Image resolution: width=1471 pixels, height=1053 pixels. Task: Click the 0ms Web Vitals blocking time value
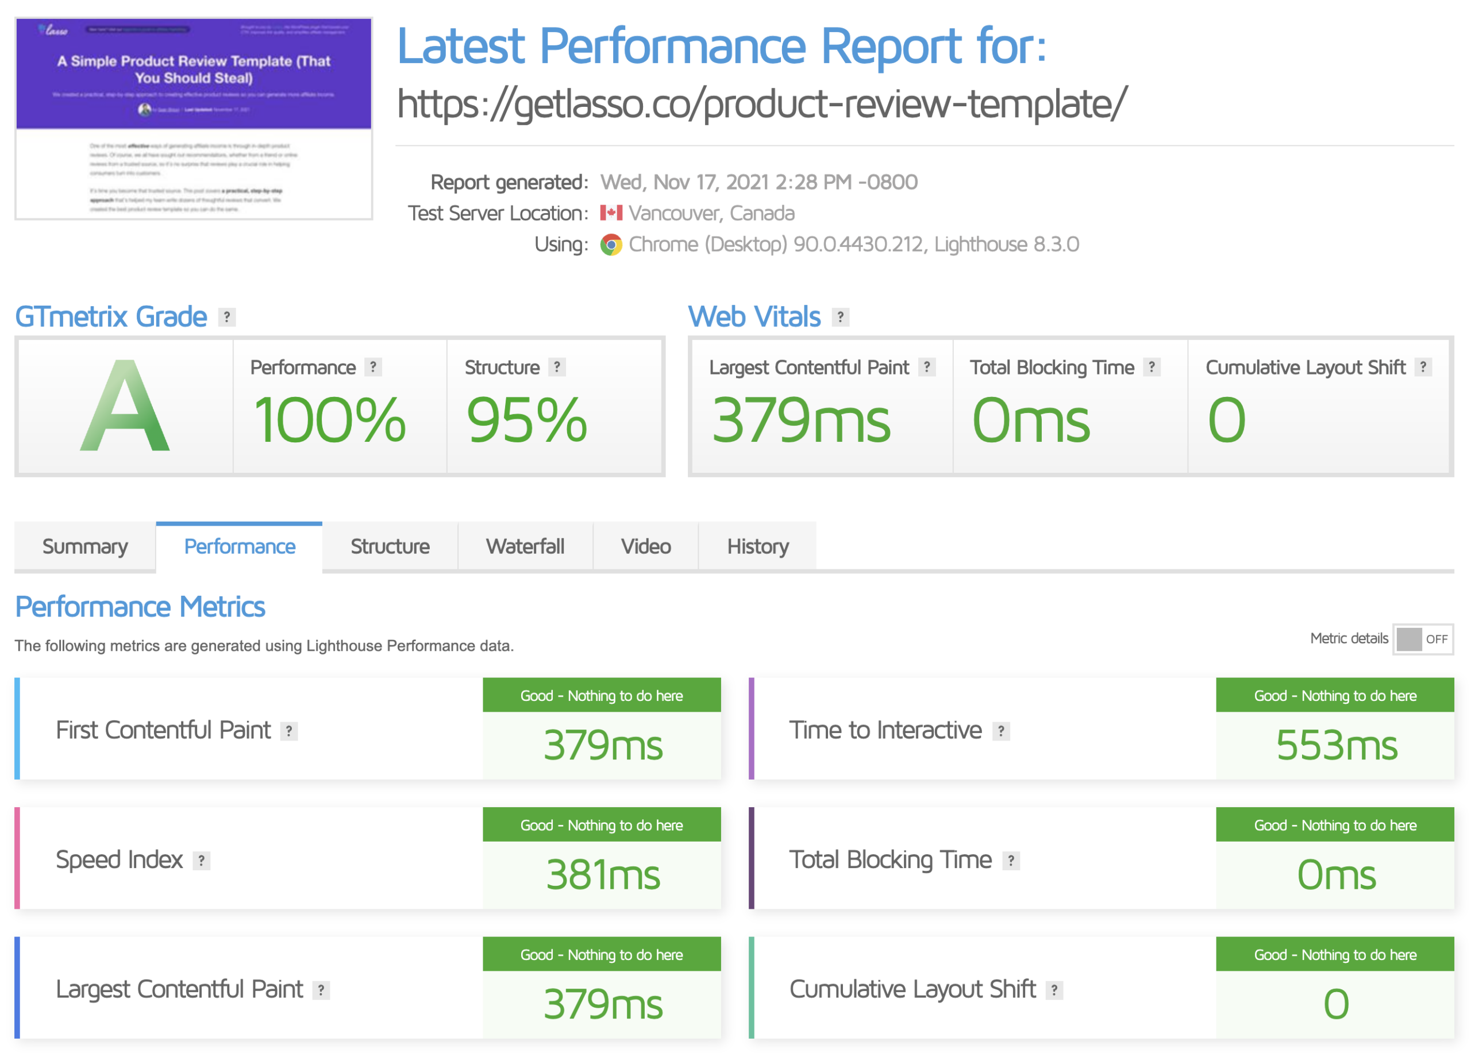1031,421
